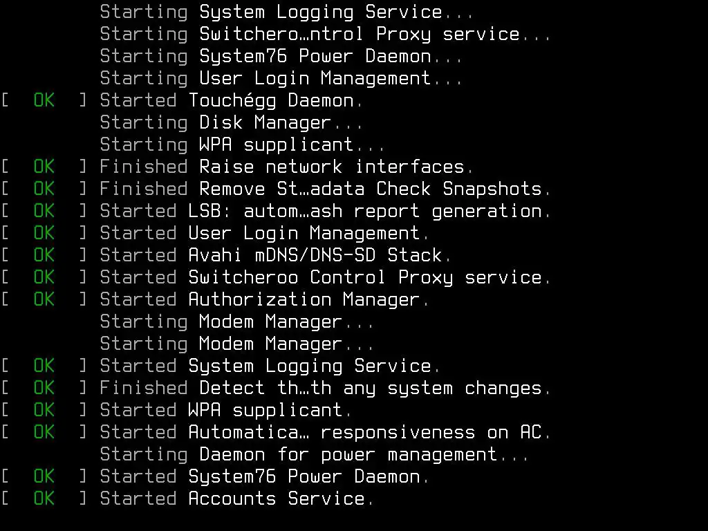Image resolution: width=708 pixels, height=531 pixels.
Task: Click the "Starting WPA supplicant" line
Action: point(242,145)
